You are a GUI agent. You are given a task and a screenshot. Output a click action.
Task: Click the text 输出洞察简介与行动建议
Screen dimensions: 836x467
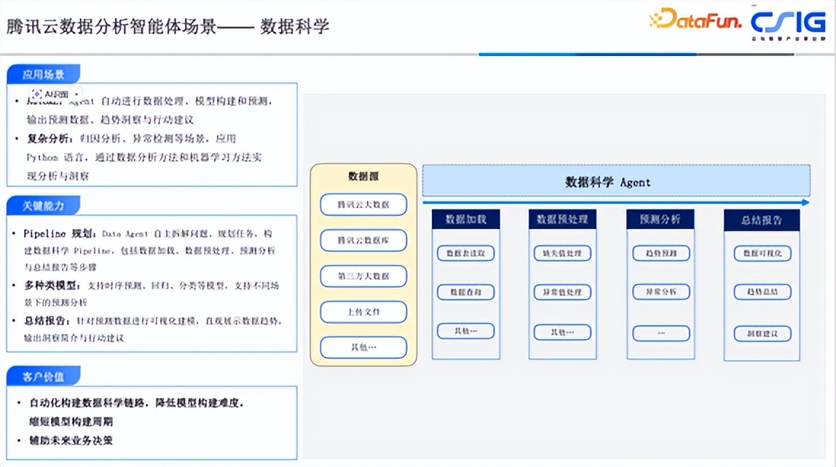pos(74,338)
